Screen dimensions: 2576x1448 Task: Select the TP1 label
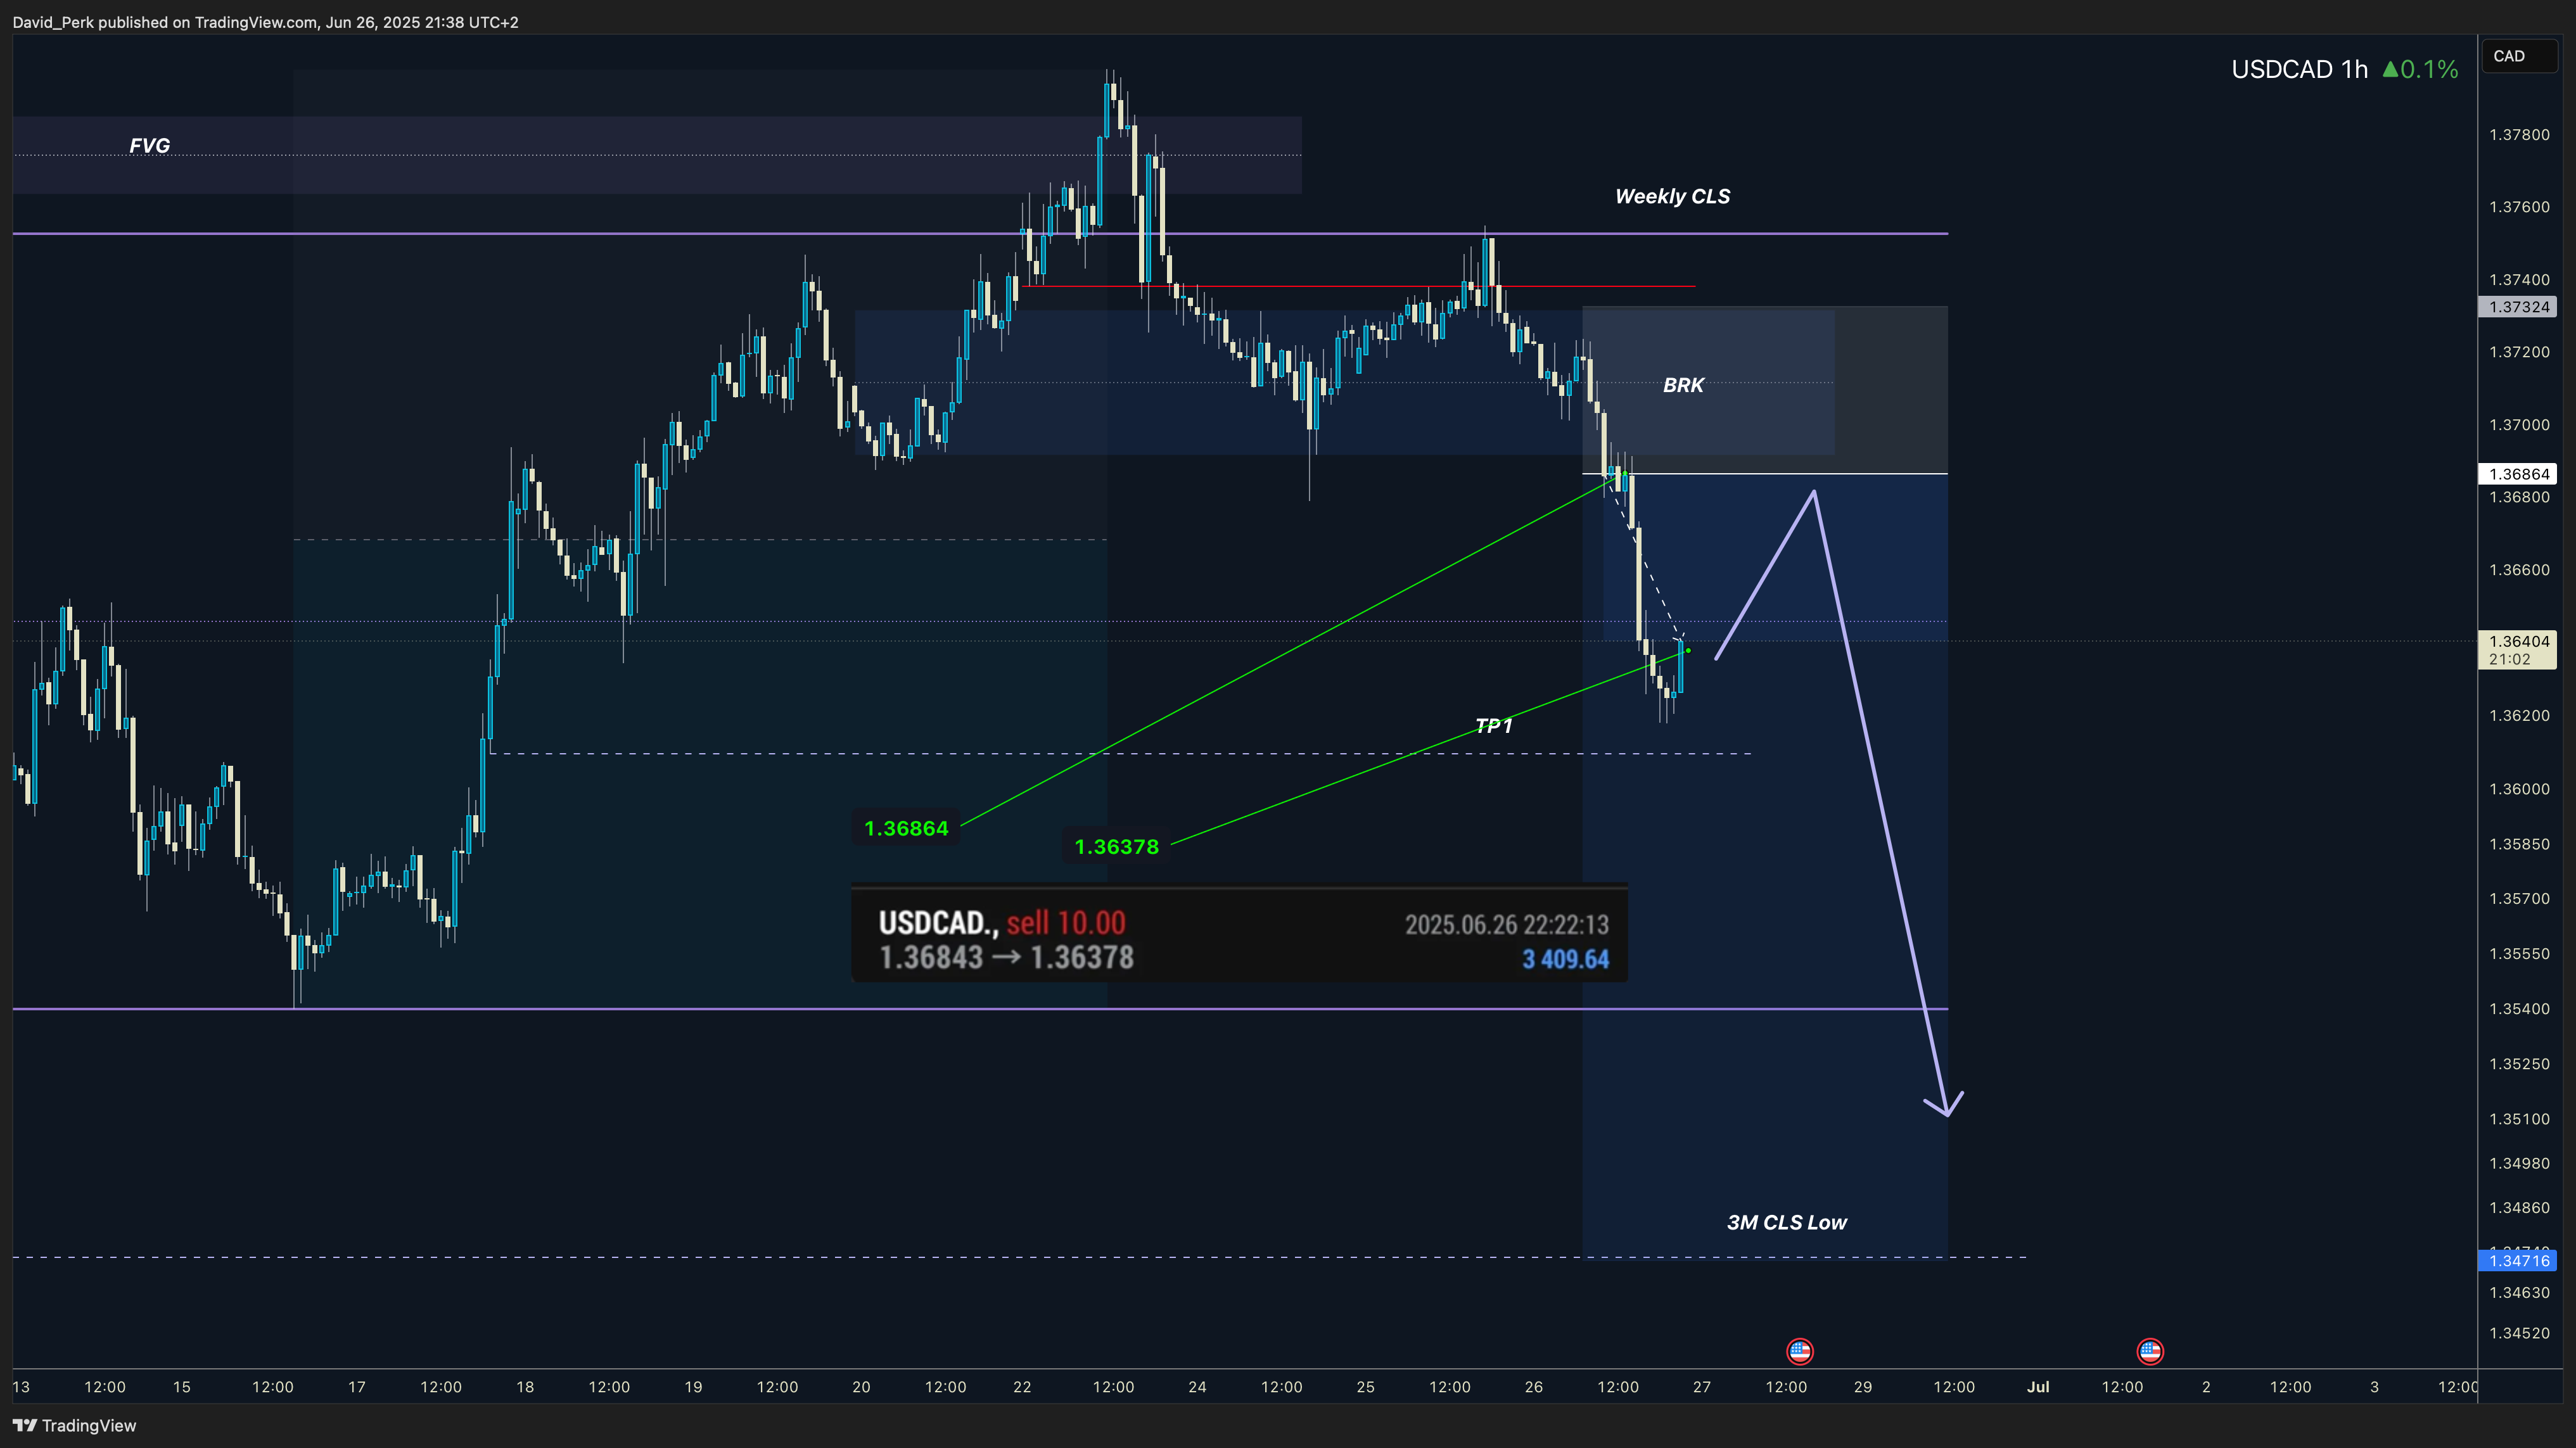tap(1494, 726)
